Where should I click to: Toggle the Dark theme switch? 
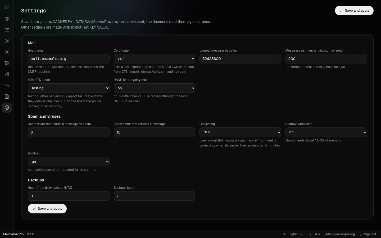coord(315,234)
